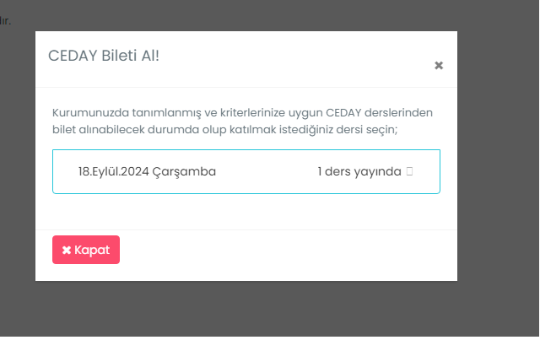
Task: Open the lesson list for Çarşamba
Action: [x=246, y=171]
